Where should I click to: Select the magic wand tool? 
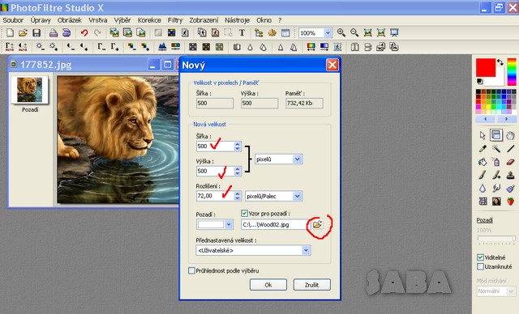[x=496, y=149]
